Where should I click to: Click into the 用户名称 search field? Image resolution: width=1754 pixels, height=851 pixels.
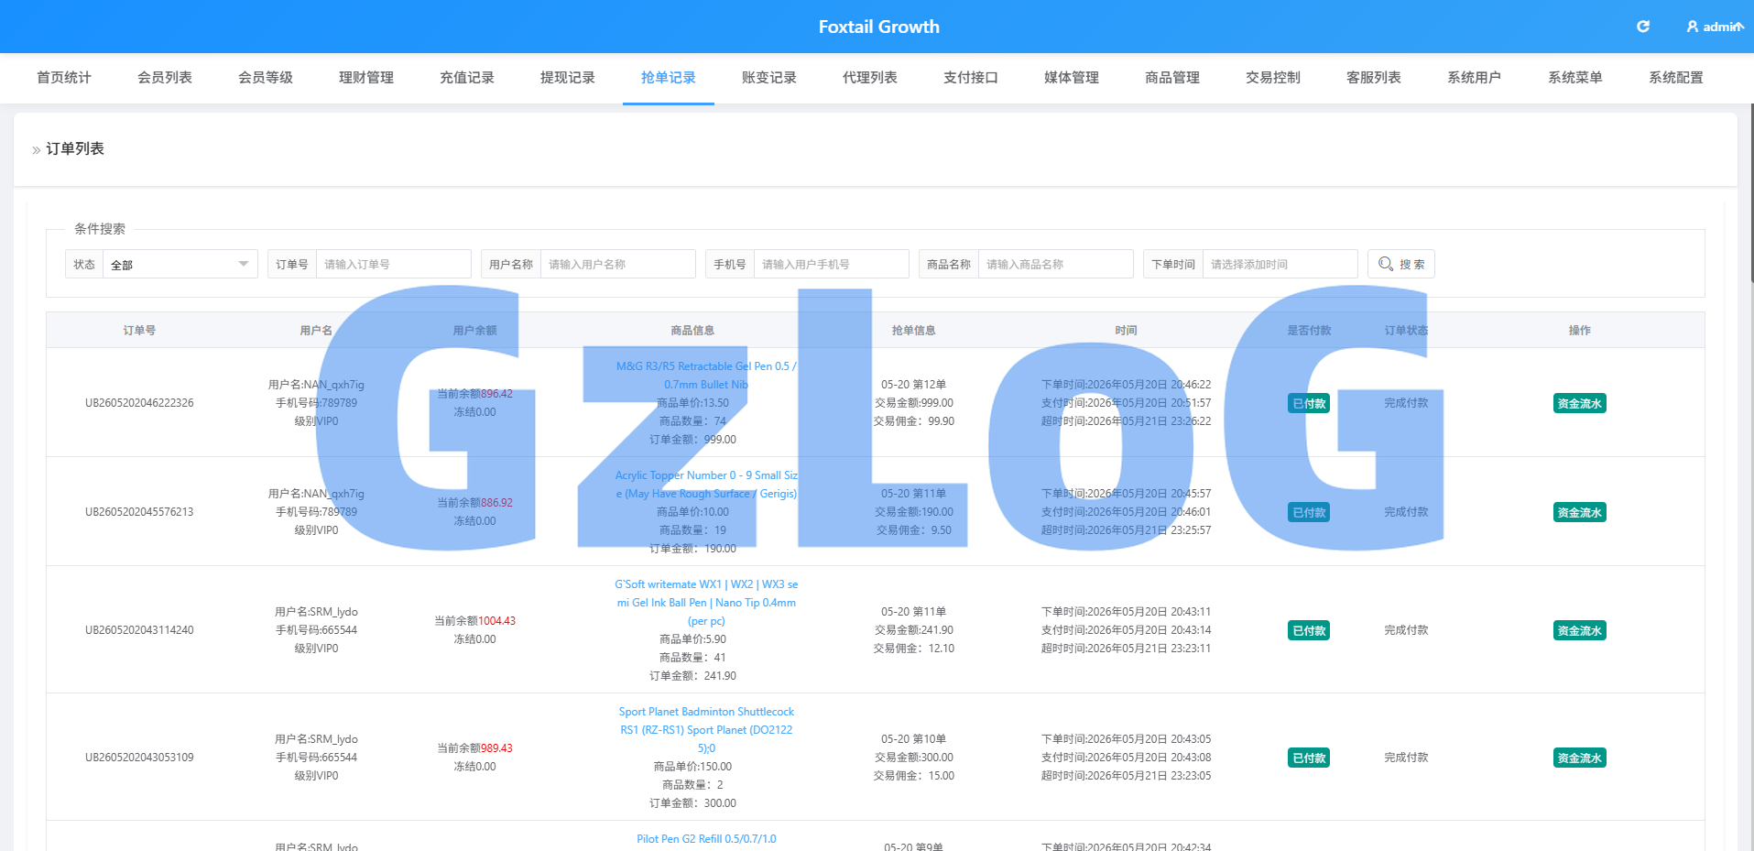click(617, 264)
